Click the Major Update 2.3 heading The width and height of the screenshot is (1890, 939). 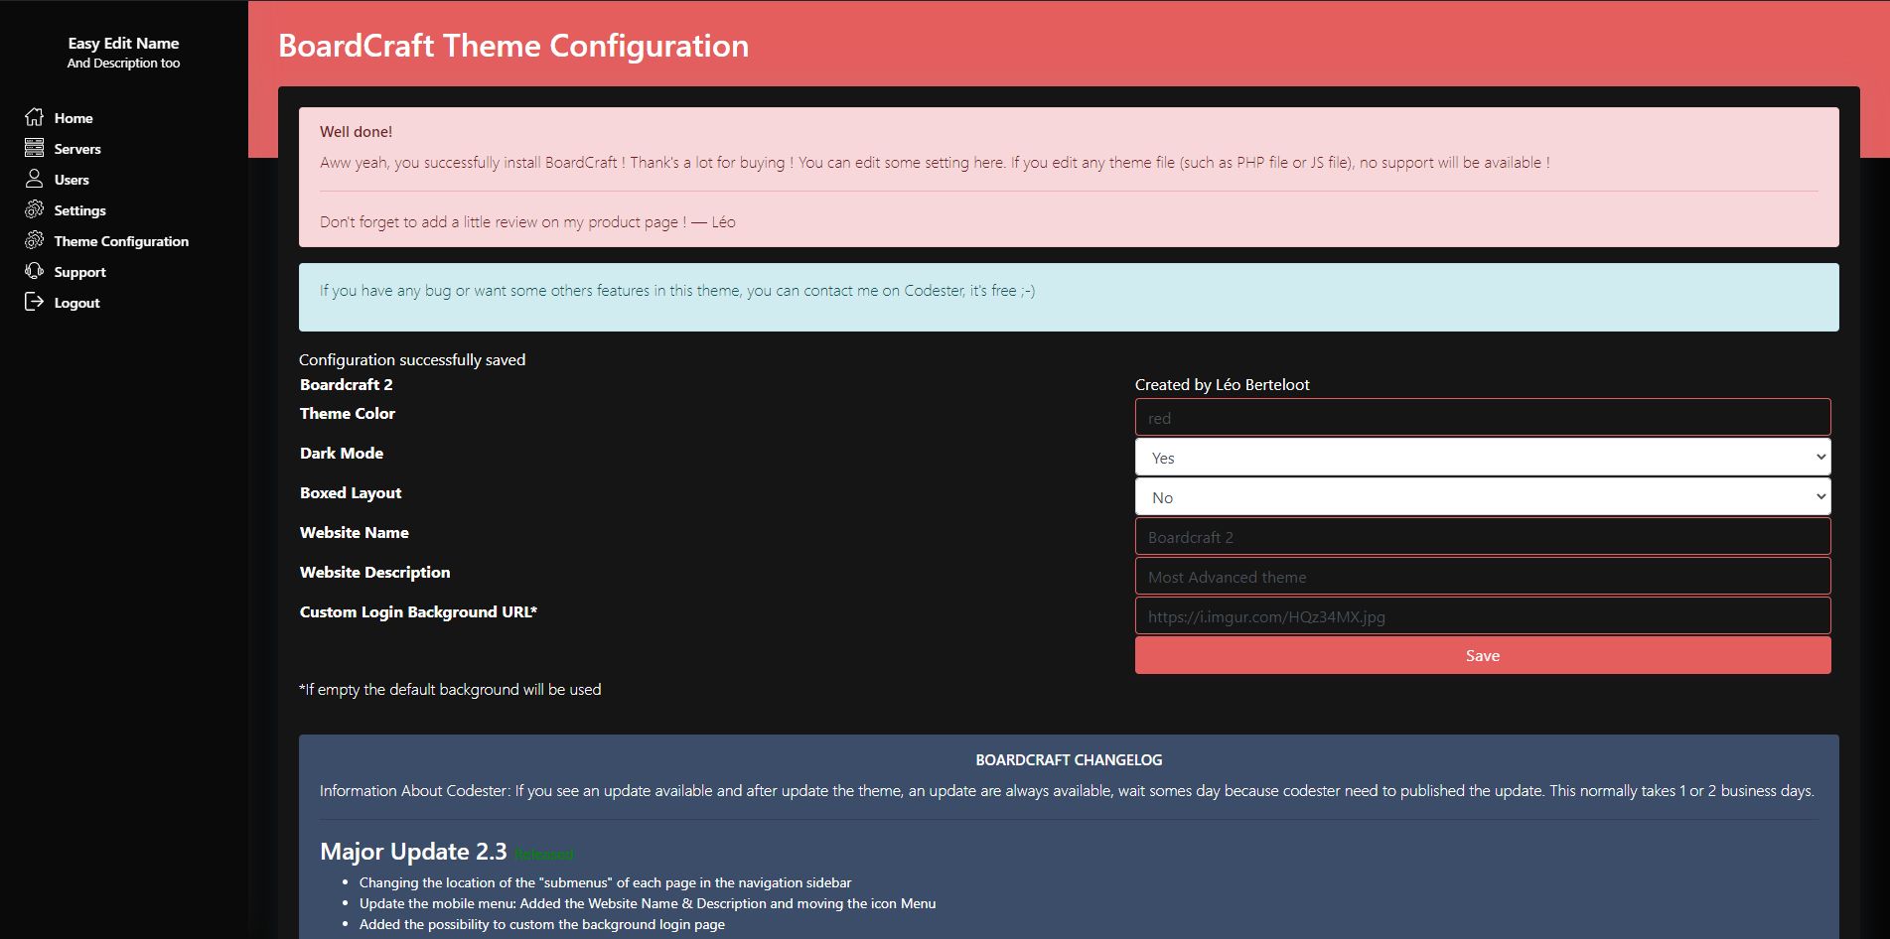(413, 852)
